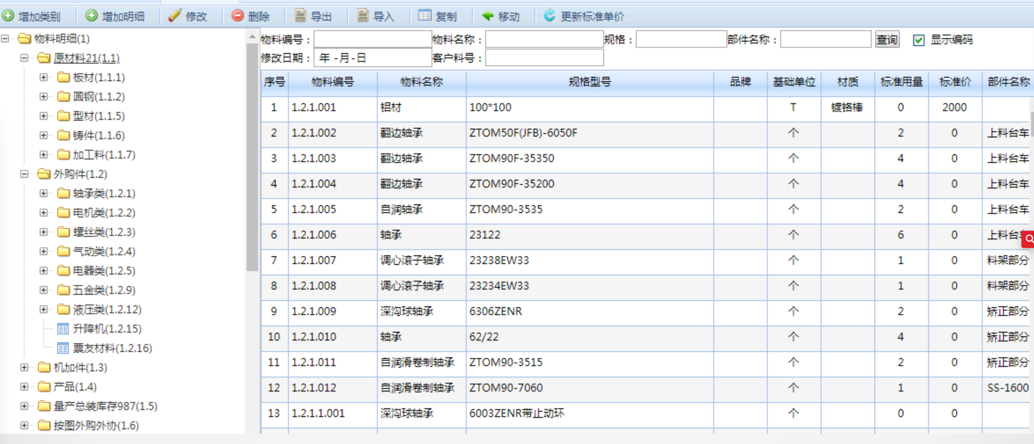Click the 机加件(1.3) folder icon
This screenshot has width=1034, height=444.
pos(44,367)
